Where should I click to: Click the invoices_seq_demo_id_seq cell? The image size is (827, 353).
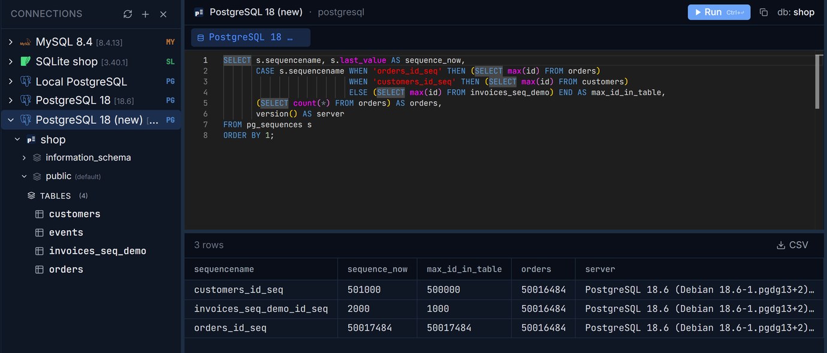click(261, 309)
